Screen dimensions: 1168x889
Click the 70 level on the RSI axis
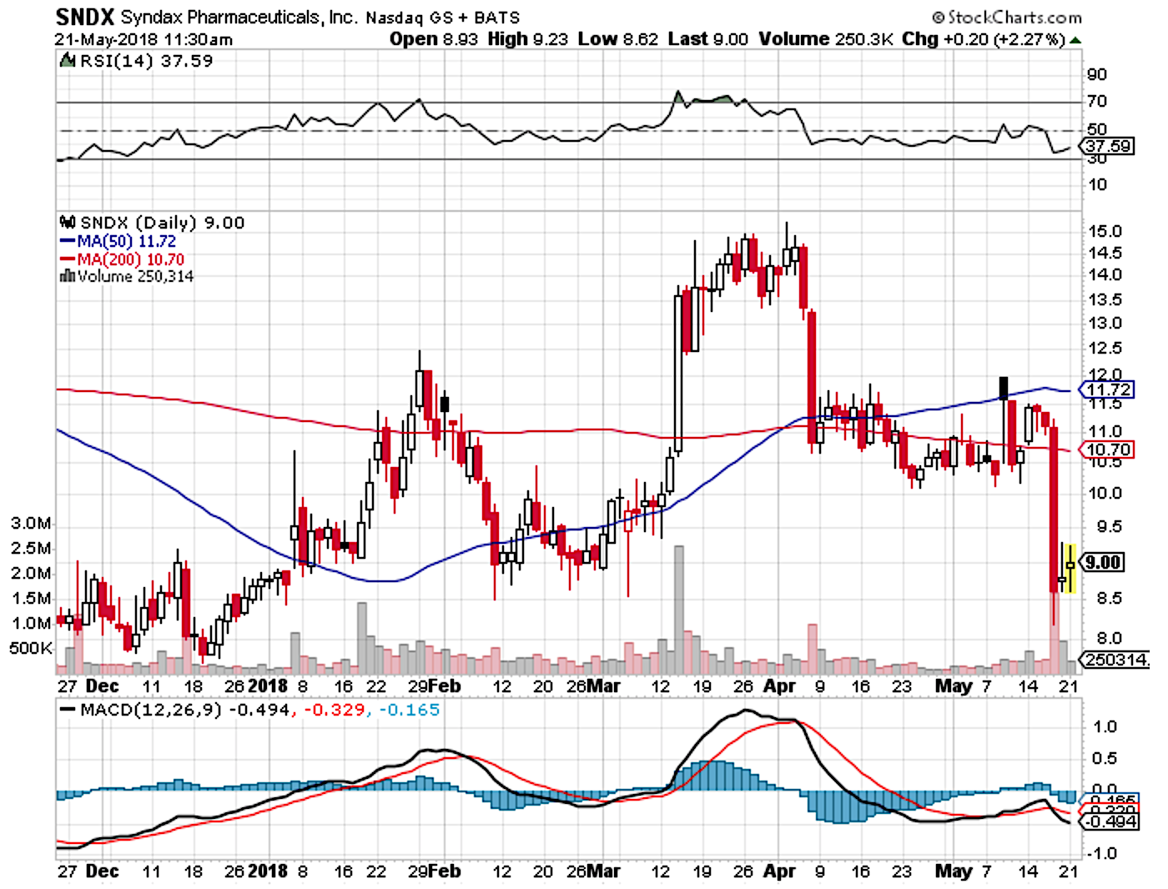(x=1097, y=101)
